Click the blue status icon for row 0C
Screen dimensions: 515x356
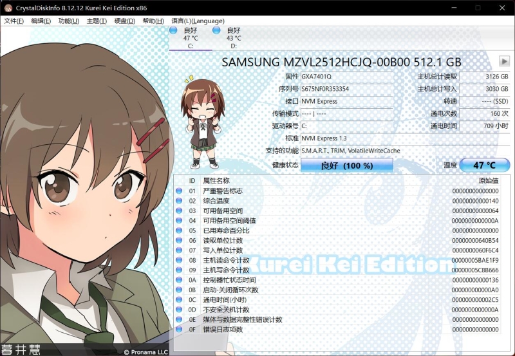point(179,299)
